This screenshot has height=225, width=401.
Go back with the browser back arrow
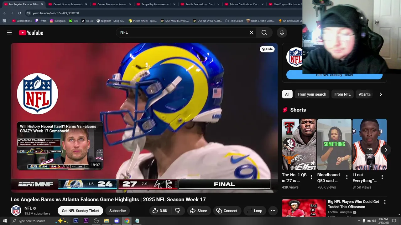pyautogui.click(x=4, y=13)
